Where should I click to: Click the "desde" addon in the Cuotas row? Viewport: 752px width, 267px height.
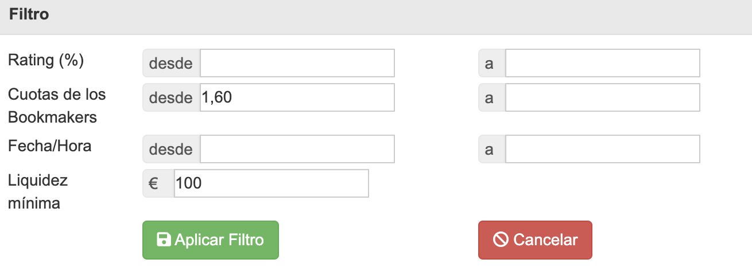[170, 97]
